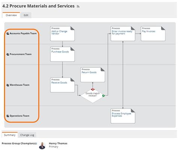Open Process Employee Expenses link
Screen dimensions: 178x150
click(x=121, y=115)
